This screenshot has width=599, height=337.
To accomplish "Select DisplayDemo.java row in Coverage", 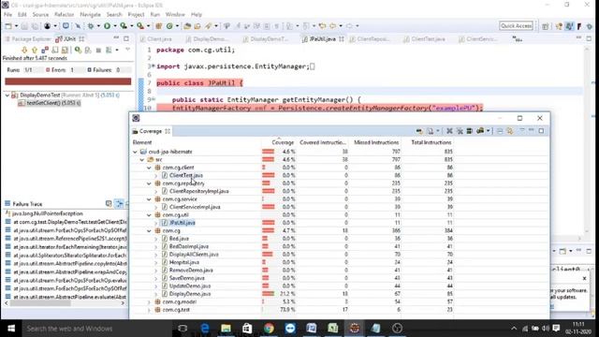I will [x=190, y=294].
